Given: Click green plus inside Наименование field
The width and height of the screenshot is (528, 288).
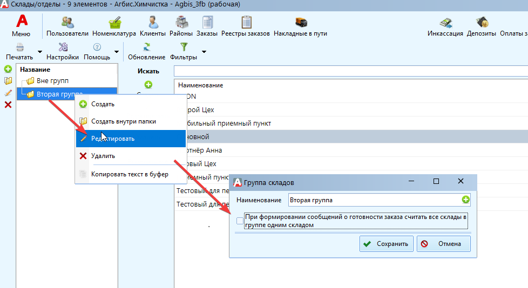Looking at the screenshot, I should [x=466, y=200].
